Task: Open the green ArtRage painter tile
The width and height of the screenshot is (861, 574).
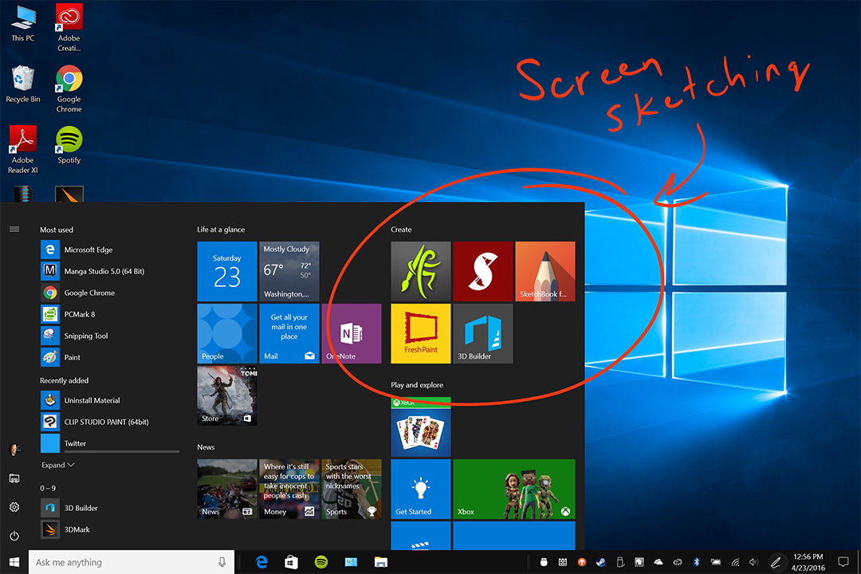Action: (421, 271)
